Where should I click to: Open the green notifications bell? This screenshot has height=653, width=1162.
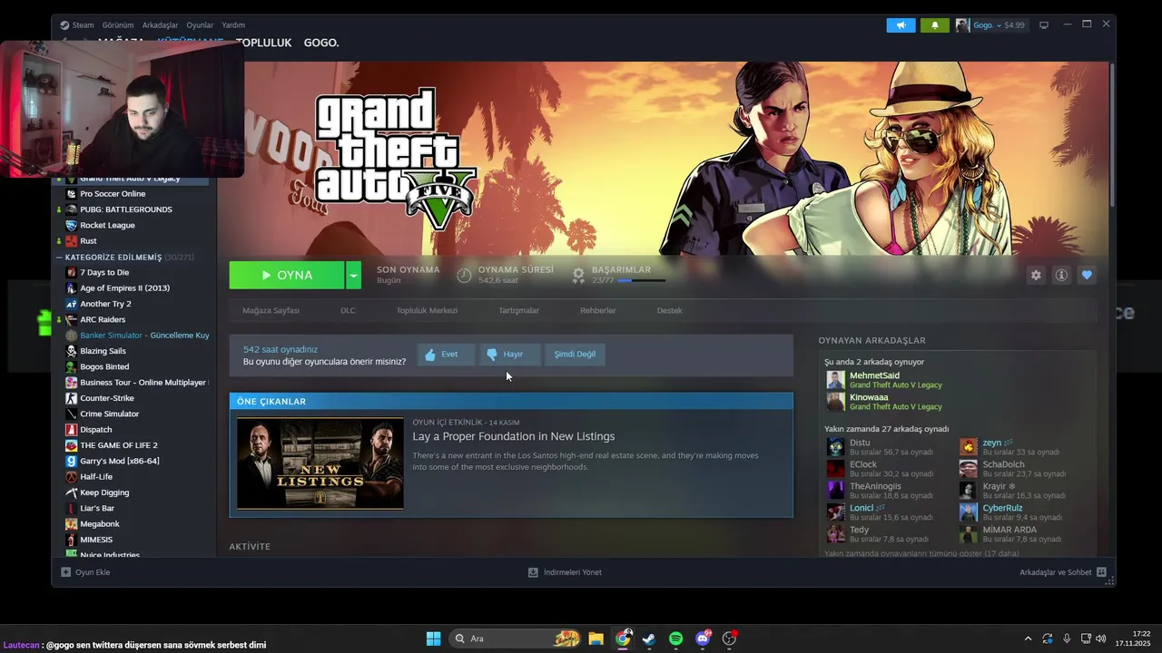pos(934,25)
